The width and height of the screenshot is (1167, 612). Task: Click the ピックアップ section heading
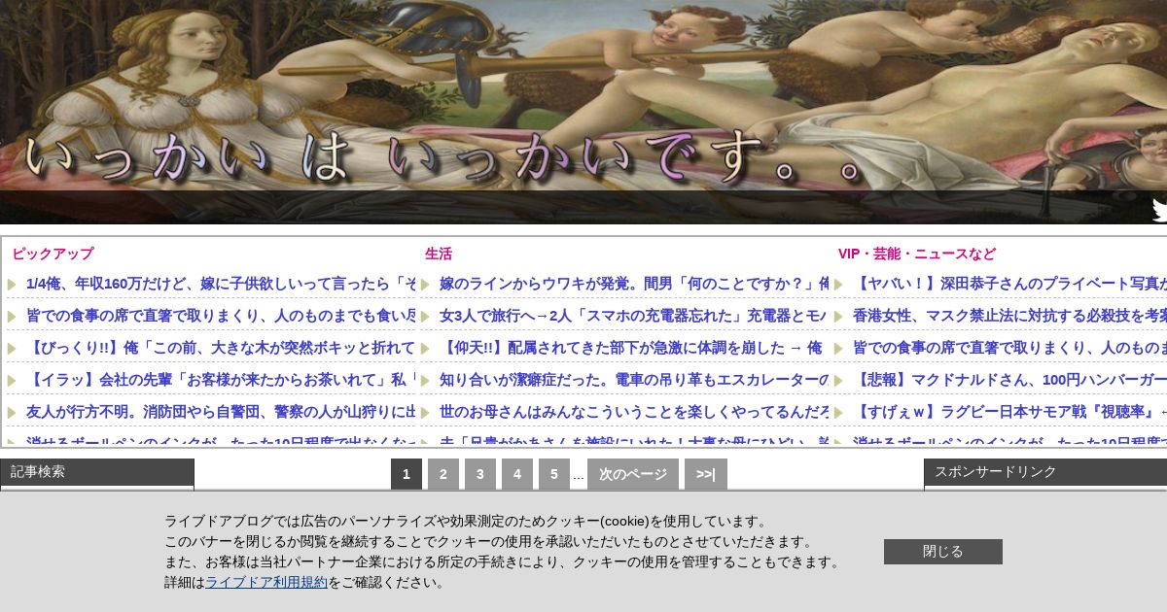(53, 254)
